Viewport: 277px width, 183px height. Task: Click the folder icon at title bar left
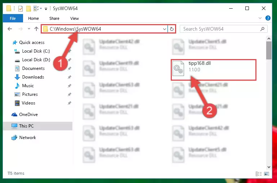click(x=9, y=8)
